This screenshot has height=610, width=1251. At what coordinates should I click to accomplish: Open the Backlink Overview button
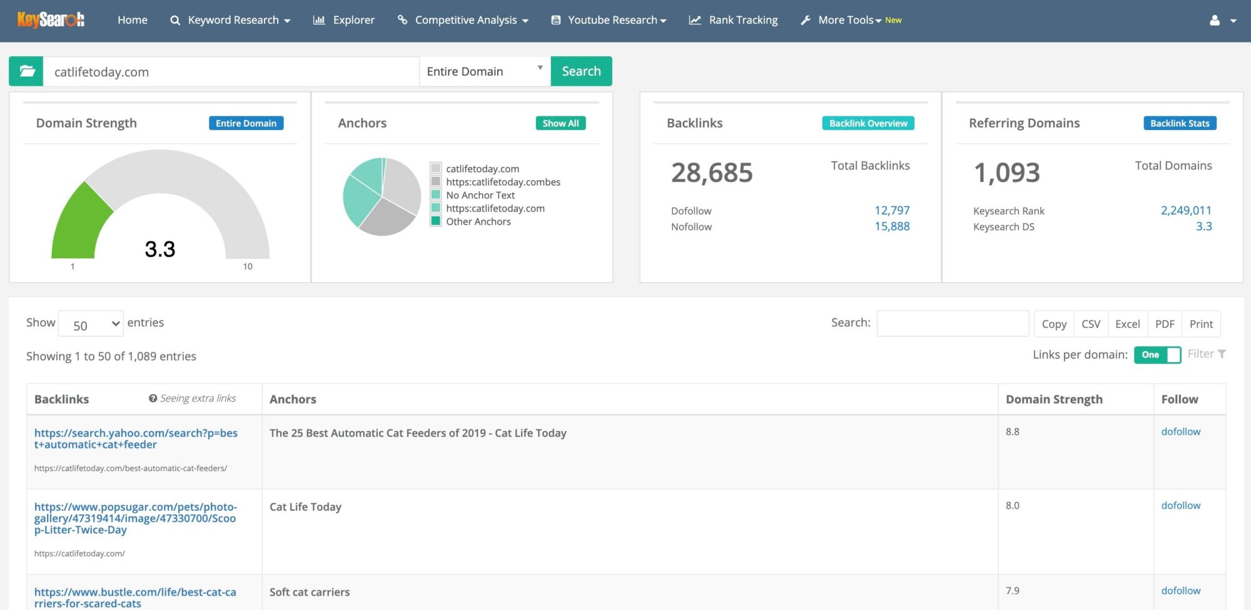[x=868, y=123]
